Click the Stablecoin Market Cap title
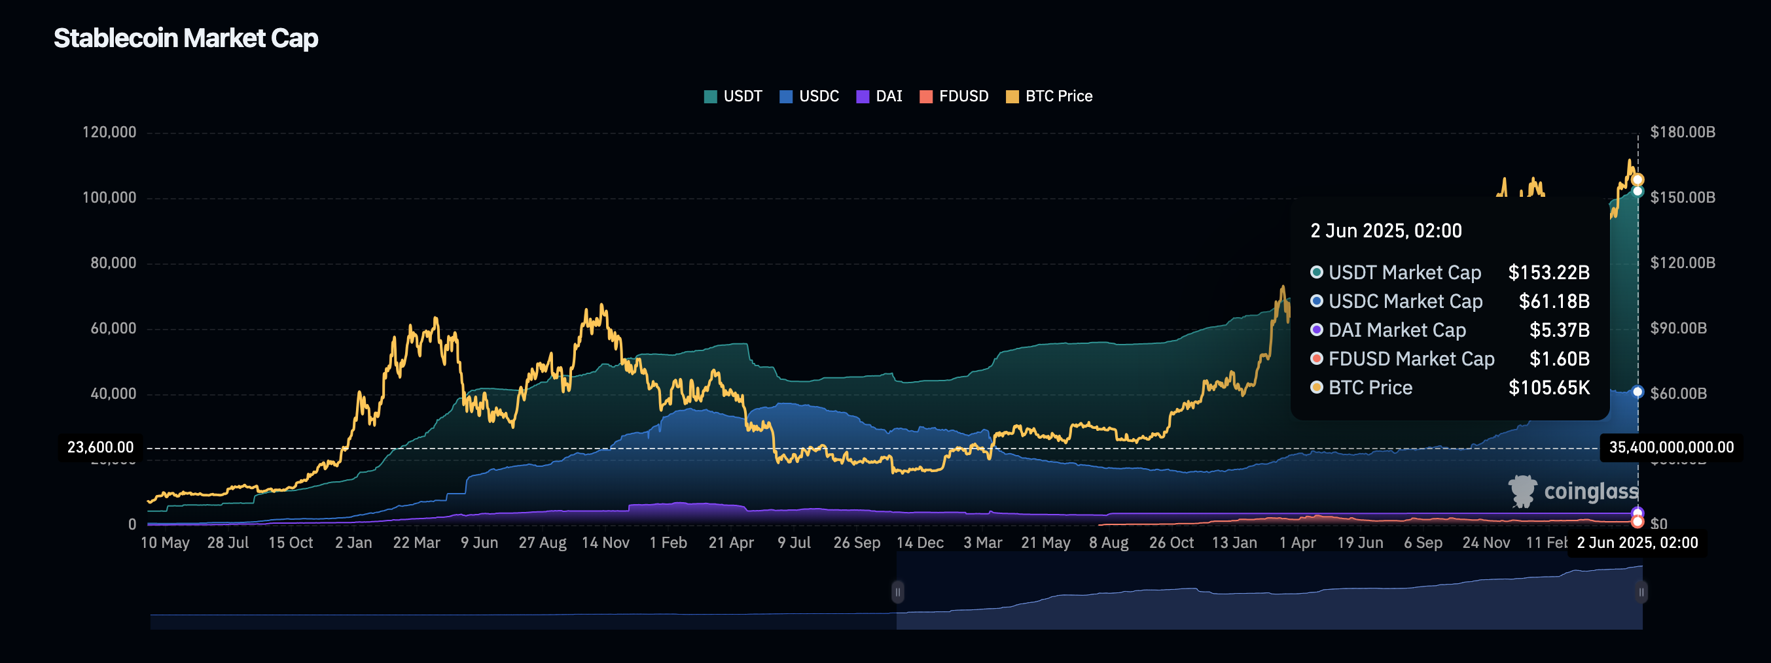1771x663 pixels. (186, 39)
